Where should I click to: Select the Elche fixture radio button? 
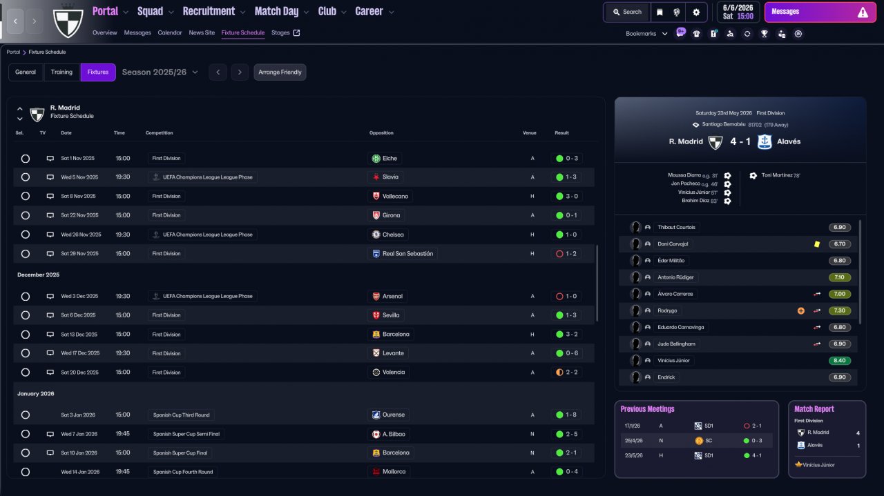point(26,158)
